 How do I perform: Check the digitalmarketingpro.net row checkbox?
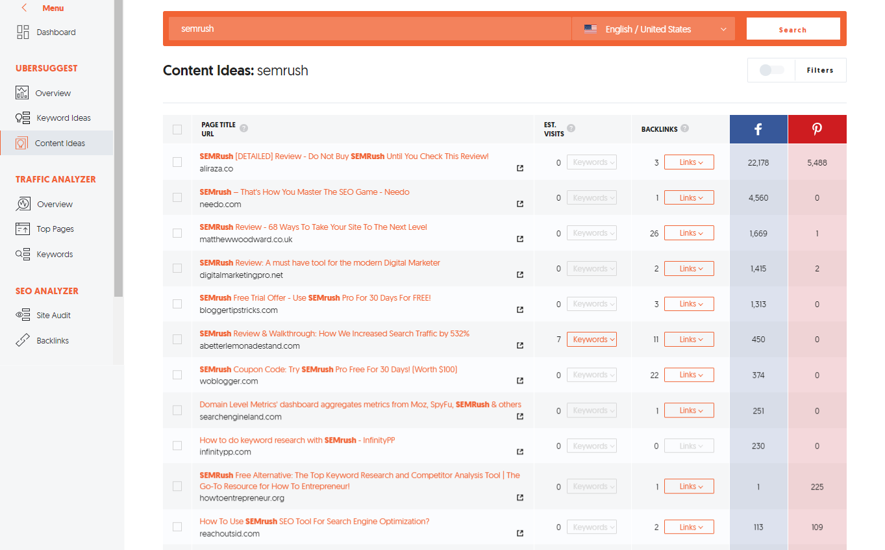click(x=177, y=268)
